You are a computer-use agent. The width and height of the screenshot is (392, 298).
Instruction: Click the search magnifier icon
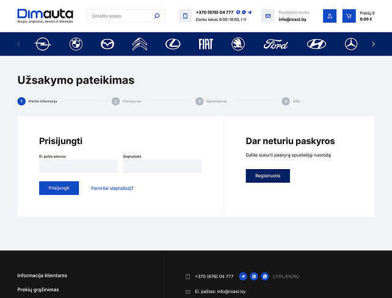pyautogui.click(x=157, y=16)
